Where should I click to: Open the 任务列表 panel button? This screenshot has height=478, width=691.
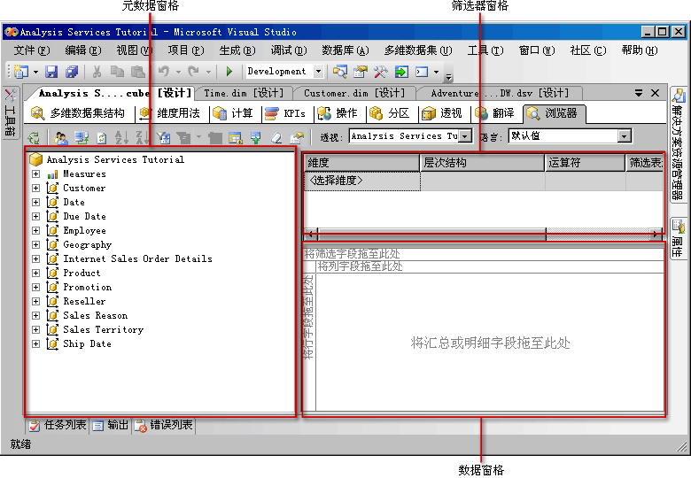click(58, 425)
